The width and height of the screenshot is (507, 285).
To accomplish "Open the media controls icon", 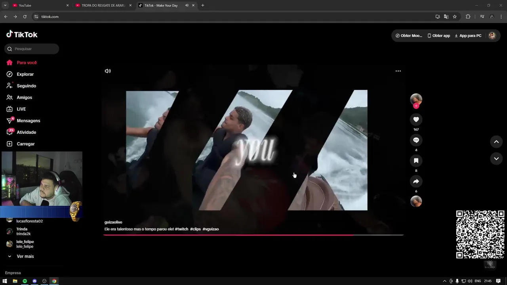I will 482,17.
